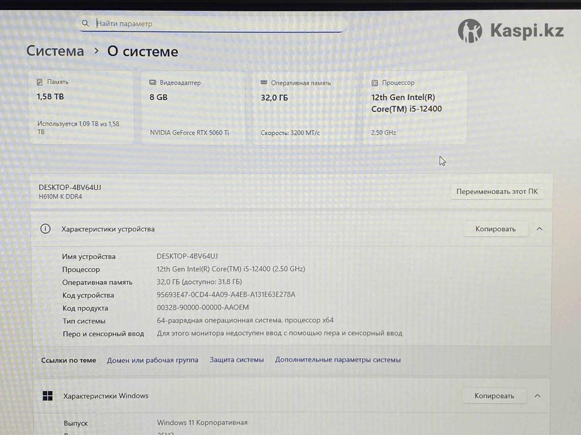Open "Дополнительные параметры системы" link
The image size is (581, 435).
click(x=338, y=360)
